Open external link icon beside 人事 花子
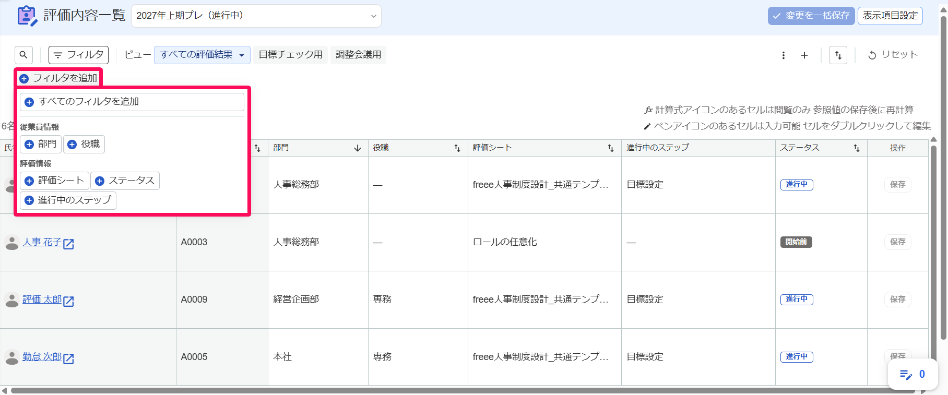The height and width of the screenshot is (395, 948). (x=68, y=244)
